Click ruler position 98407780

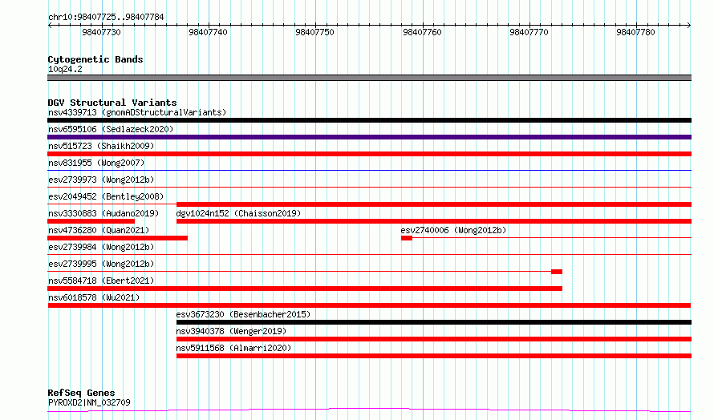point(635,32)
